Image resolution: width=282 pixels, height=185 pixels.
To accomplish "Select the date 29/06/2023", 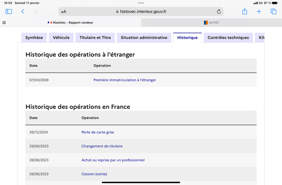I will (39, 146).
